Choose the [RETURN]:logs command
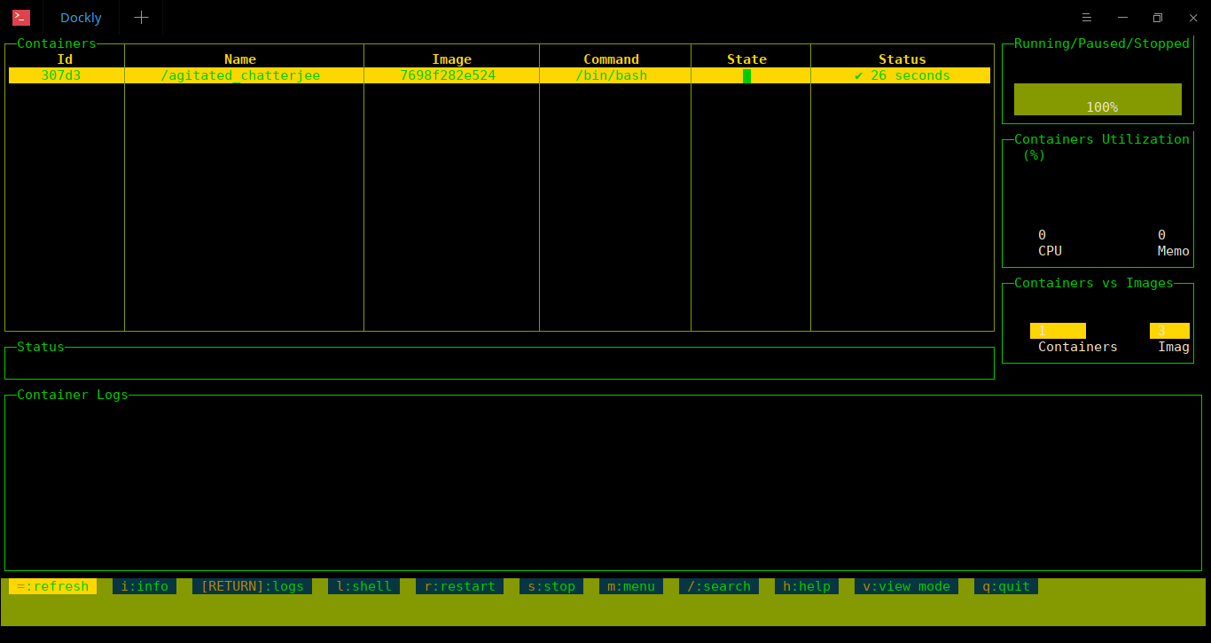 252,586
